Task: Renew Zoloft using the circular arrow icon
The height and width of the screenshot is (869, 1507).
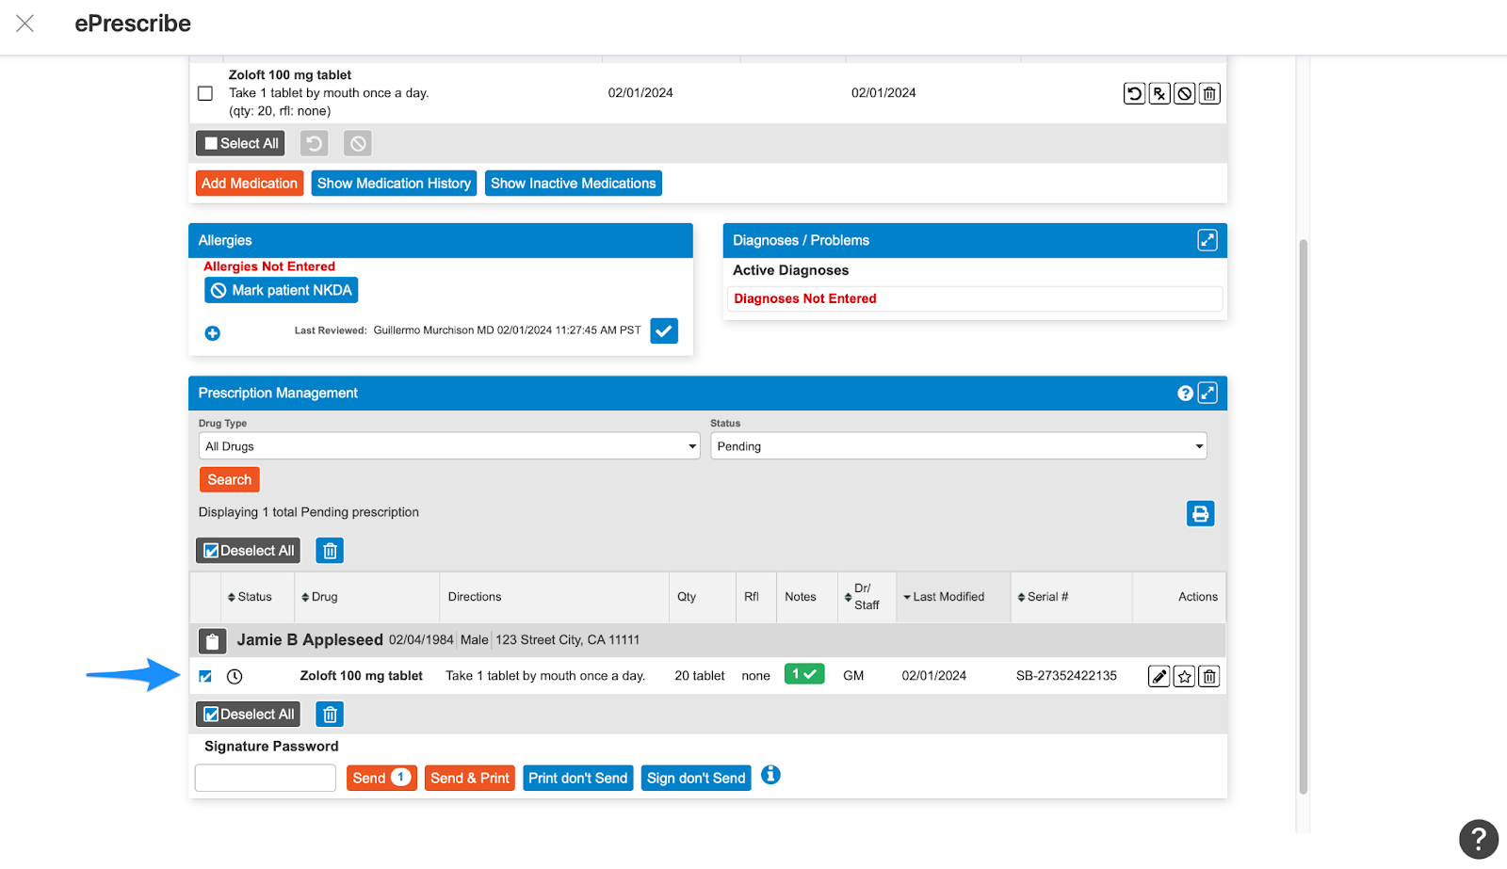Action: click(x=1133, y=93)
